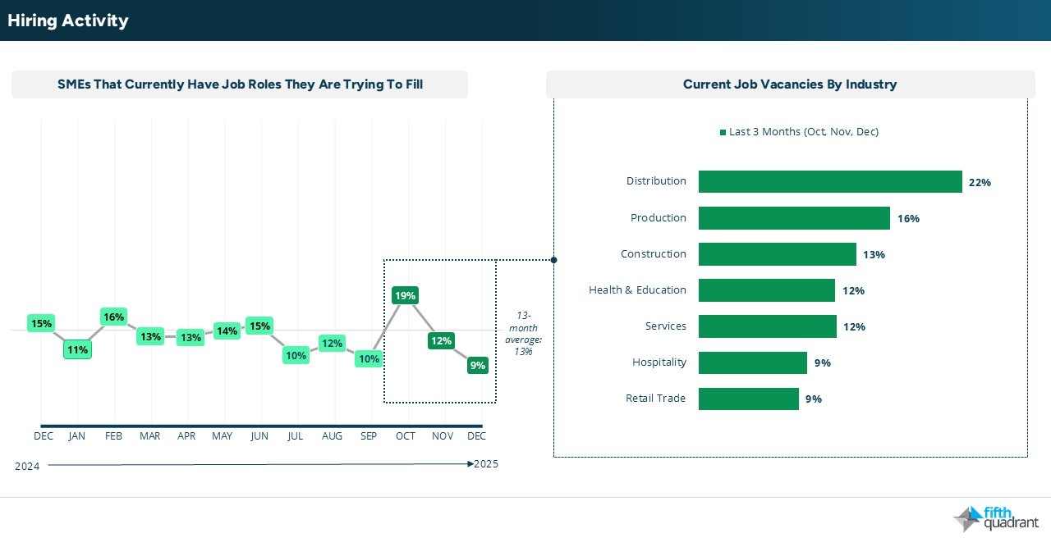
Task: Select the Production bar showing 16%
Action: click(793, 218)
